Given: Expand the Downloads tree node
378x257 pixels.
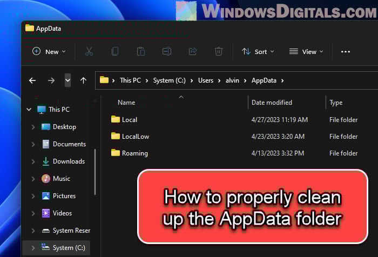Looking at the screenshot, I should coord(33,161).
